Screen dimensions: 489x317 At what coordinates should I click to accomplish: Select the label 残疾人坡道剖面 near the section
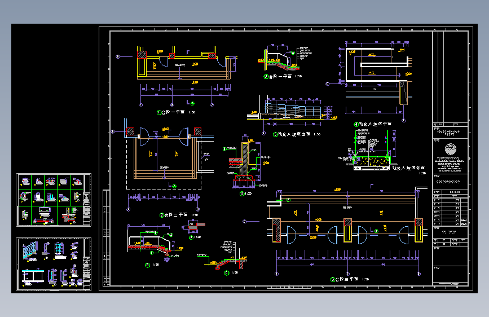(x=408, y=168)
